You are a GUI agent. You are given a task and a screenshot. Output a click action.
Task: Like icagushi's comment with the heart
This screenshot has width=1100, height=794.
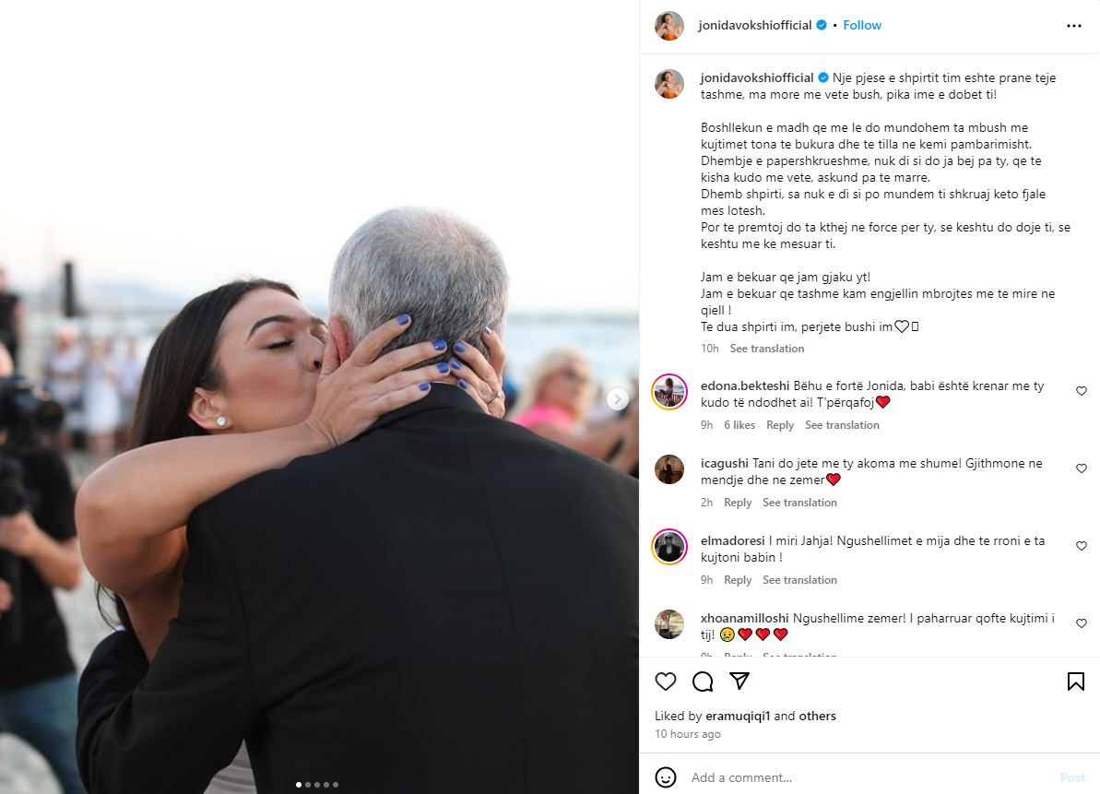click(1081, 468)
